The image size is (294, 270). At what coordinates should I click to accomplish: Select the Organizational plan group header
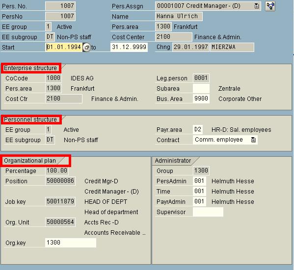pyautogui.click(x=30, y=161)
